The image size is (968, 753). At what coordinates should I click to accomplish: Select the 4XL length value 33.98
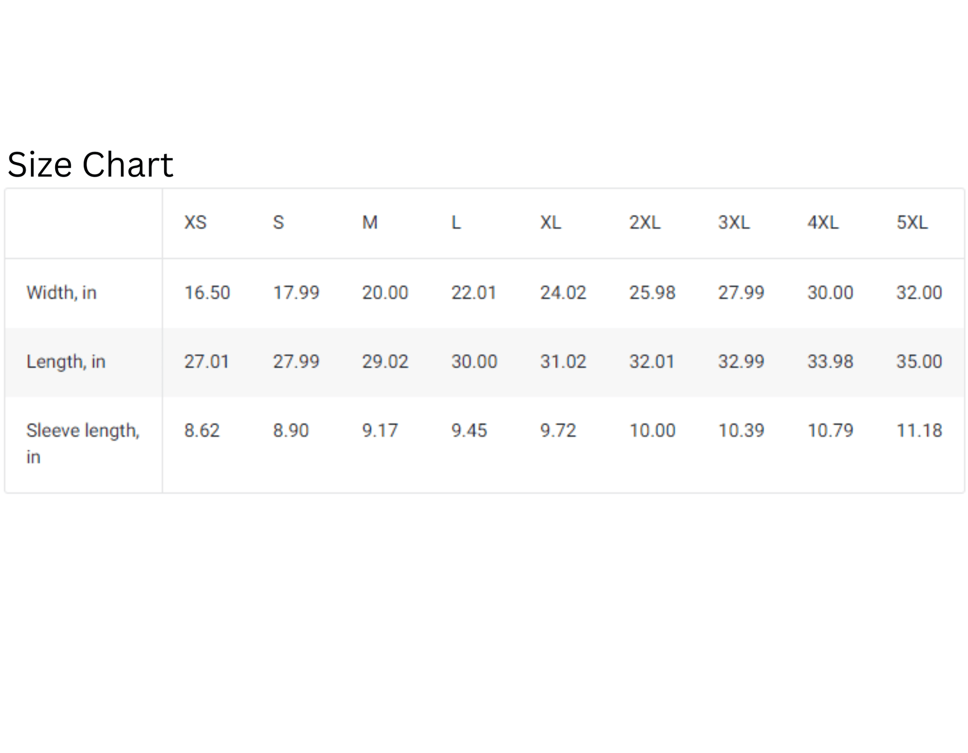click(830, 362)
